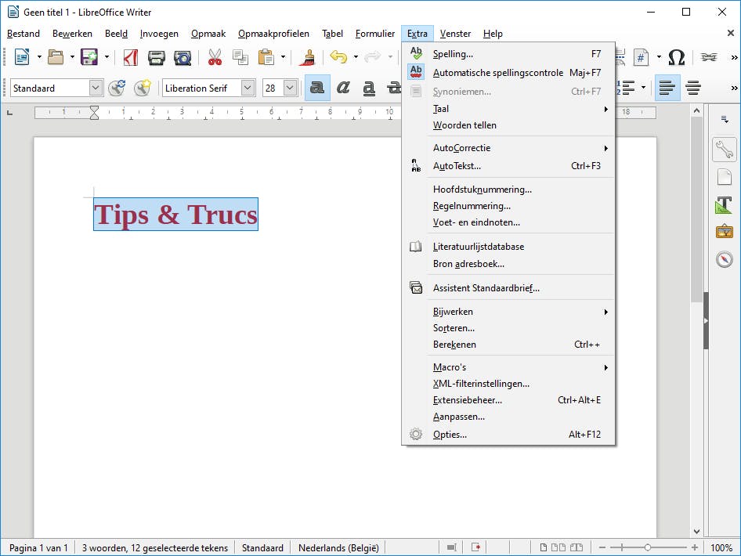Switch to book view in status bar
741x556 pixels.
576,547
